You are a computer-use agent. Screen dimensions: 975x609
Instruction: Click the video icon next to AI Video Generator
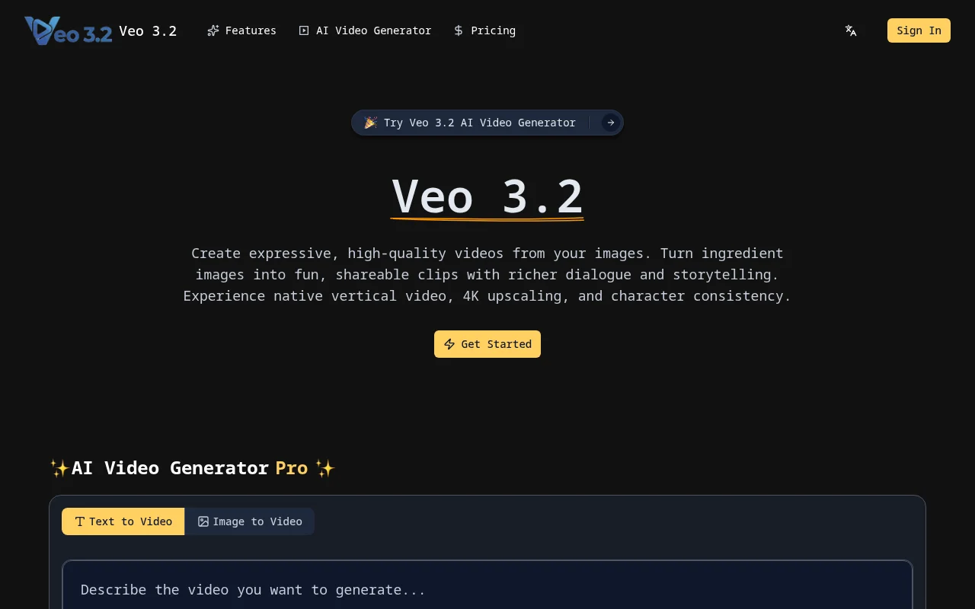tap(304, 30)
